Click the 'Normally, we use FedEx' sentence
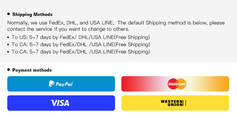237x118 pixels. pos(116,23)
